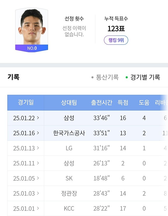Screen dimensions: 168x216
Task: Click the 상대팀 column header
Action: click(69, 103)
